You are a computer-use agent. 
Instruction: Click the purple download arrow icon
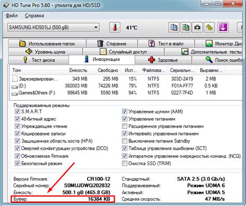pos(223,27)
